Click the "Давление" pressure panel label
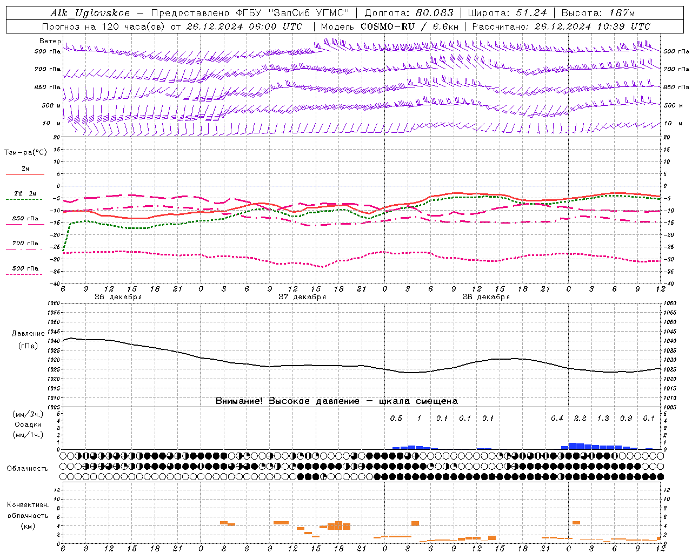The image size is (692, 553). tap(28, 334)
